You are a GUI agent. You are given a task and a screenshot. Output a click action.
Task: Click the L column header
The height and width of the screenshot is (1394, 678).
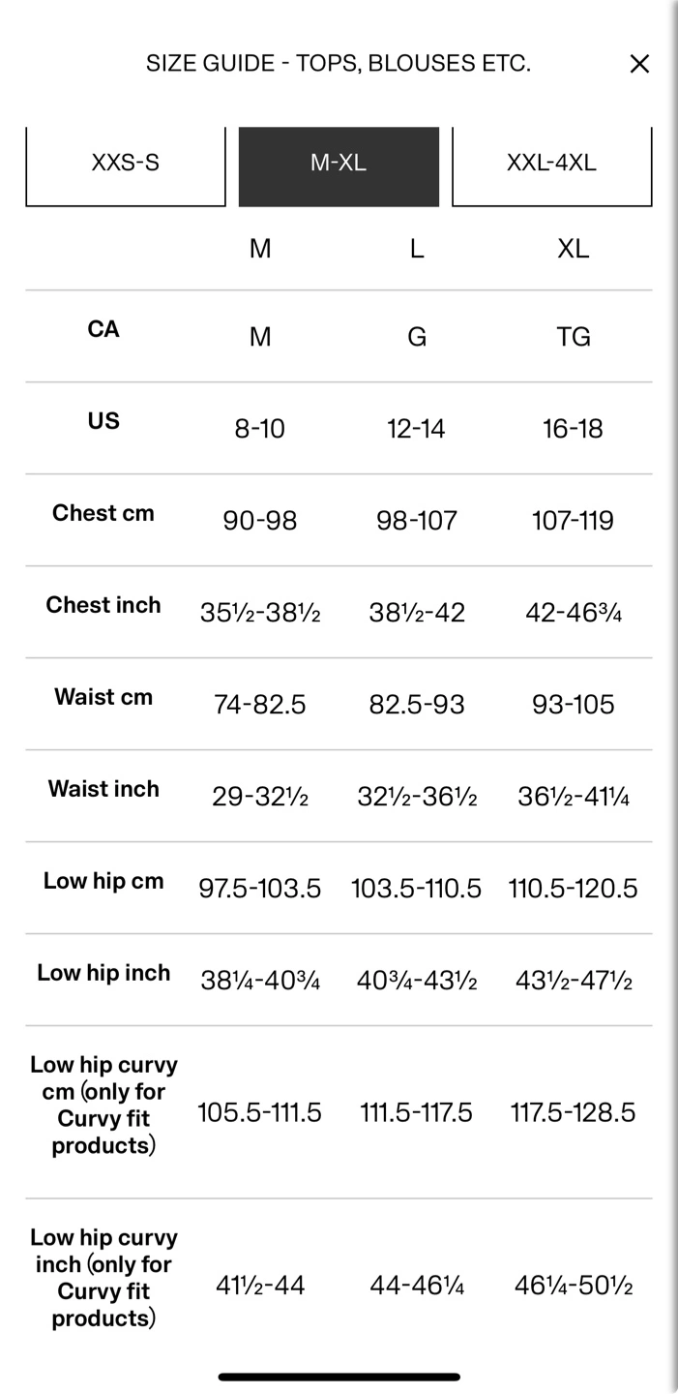[416, 249]
